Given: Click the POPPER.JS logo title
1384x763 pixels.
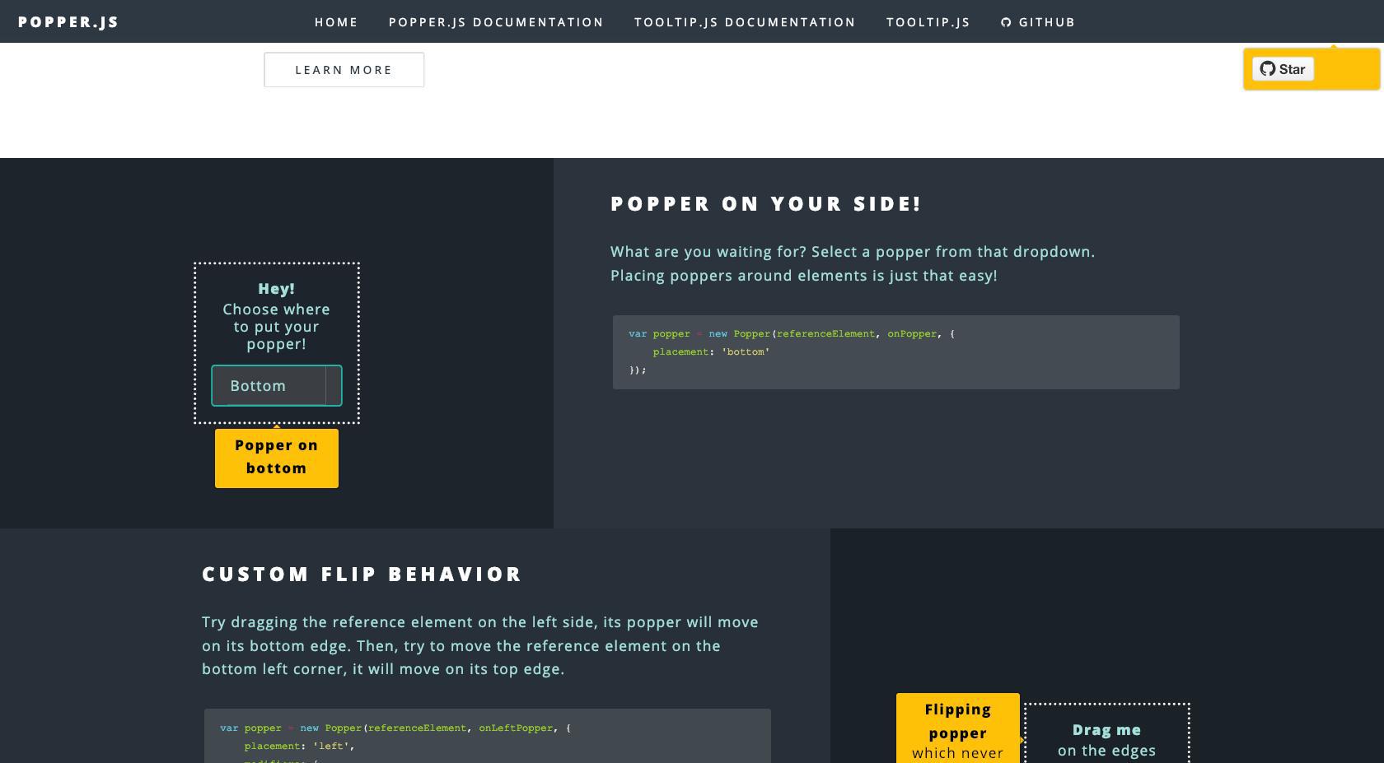Looking at the screenshot, I should (x=68, y=22).
